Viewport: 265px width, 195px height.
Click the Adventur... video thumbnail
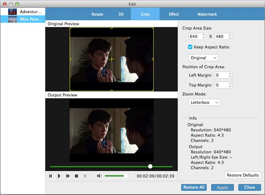coord(12,11)
